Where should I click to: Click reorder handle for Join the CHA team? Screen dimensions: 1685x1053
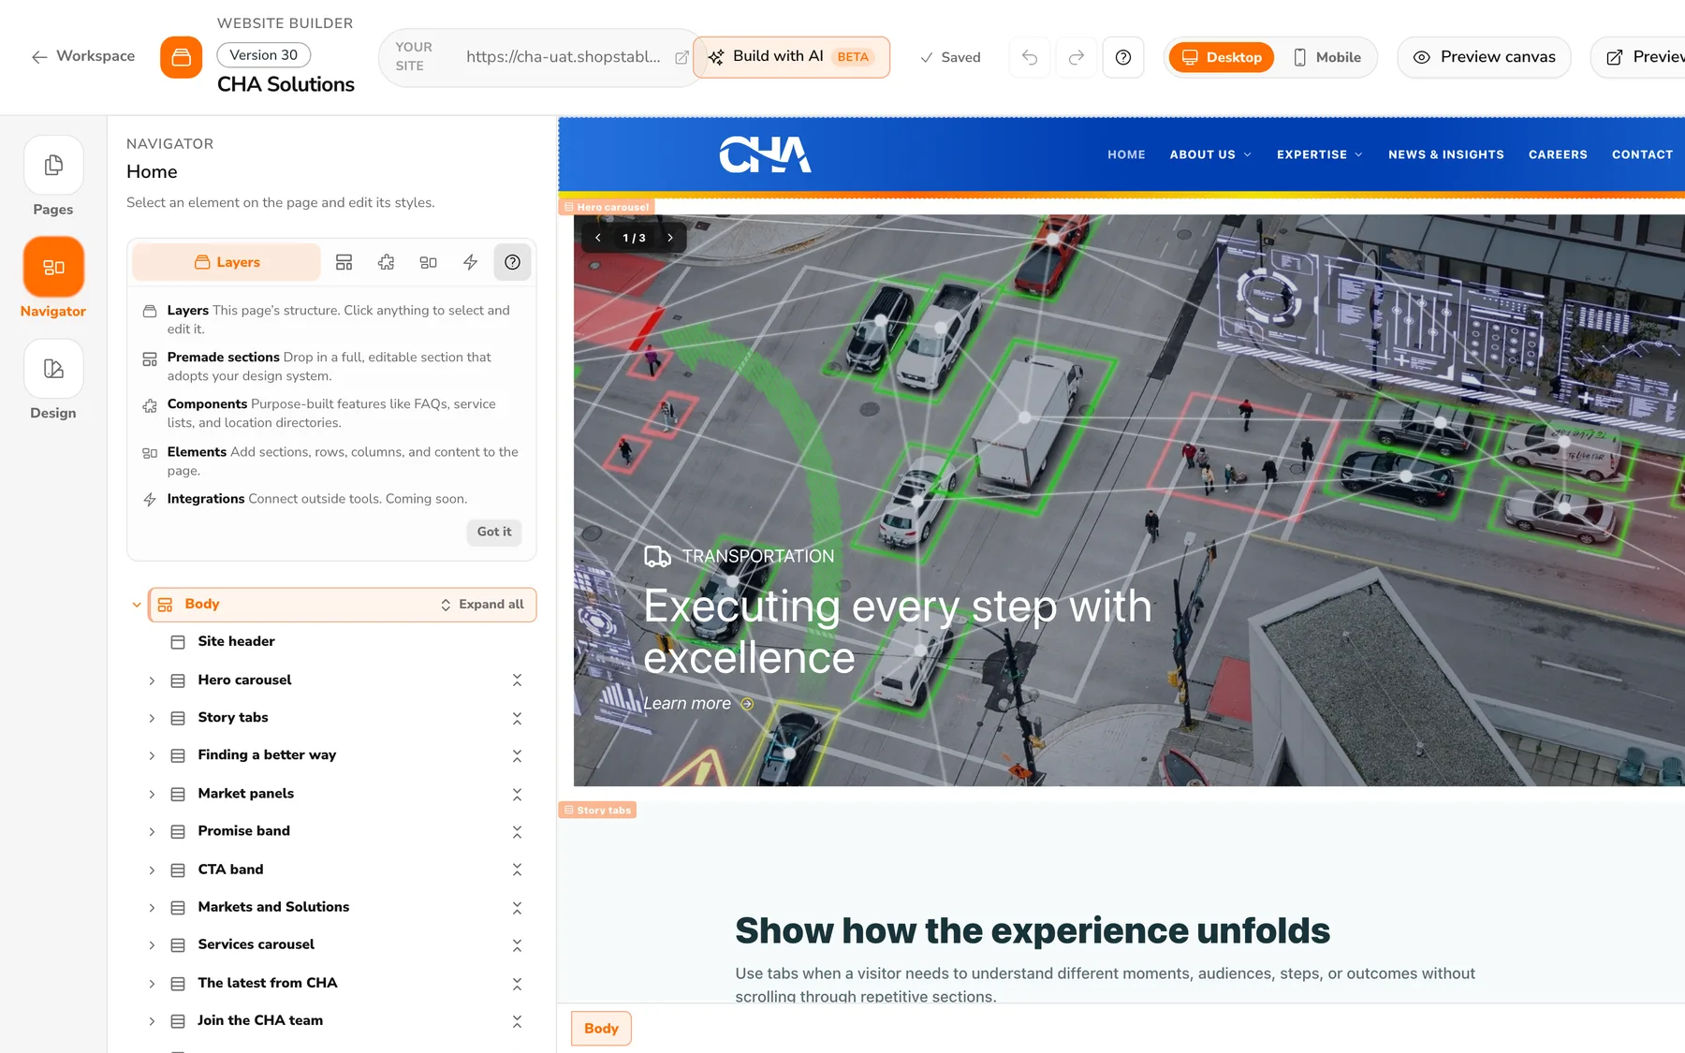tap(517, 1021)
